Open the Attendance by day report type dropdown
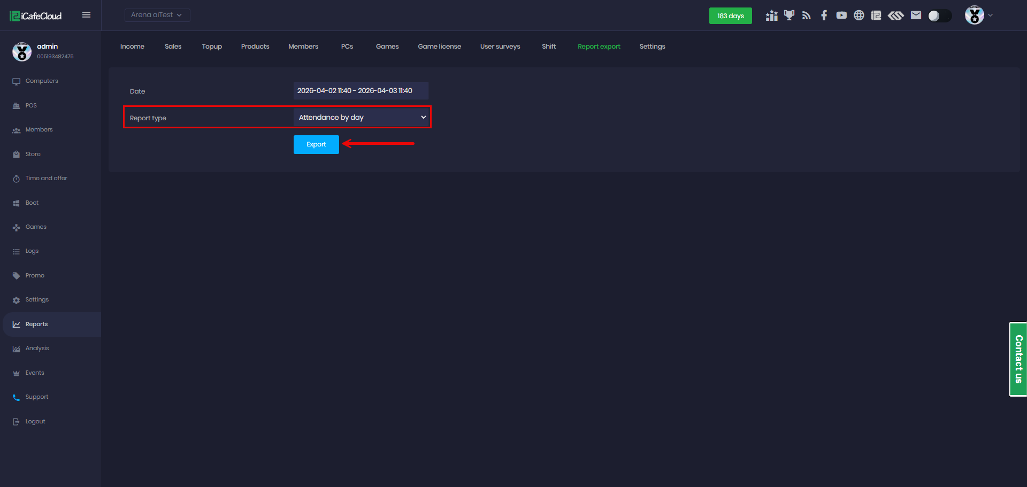The height and width of the screenshot is (487, 1027). (361, 118)
